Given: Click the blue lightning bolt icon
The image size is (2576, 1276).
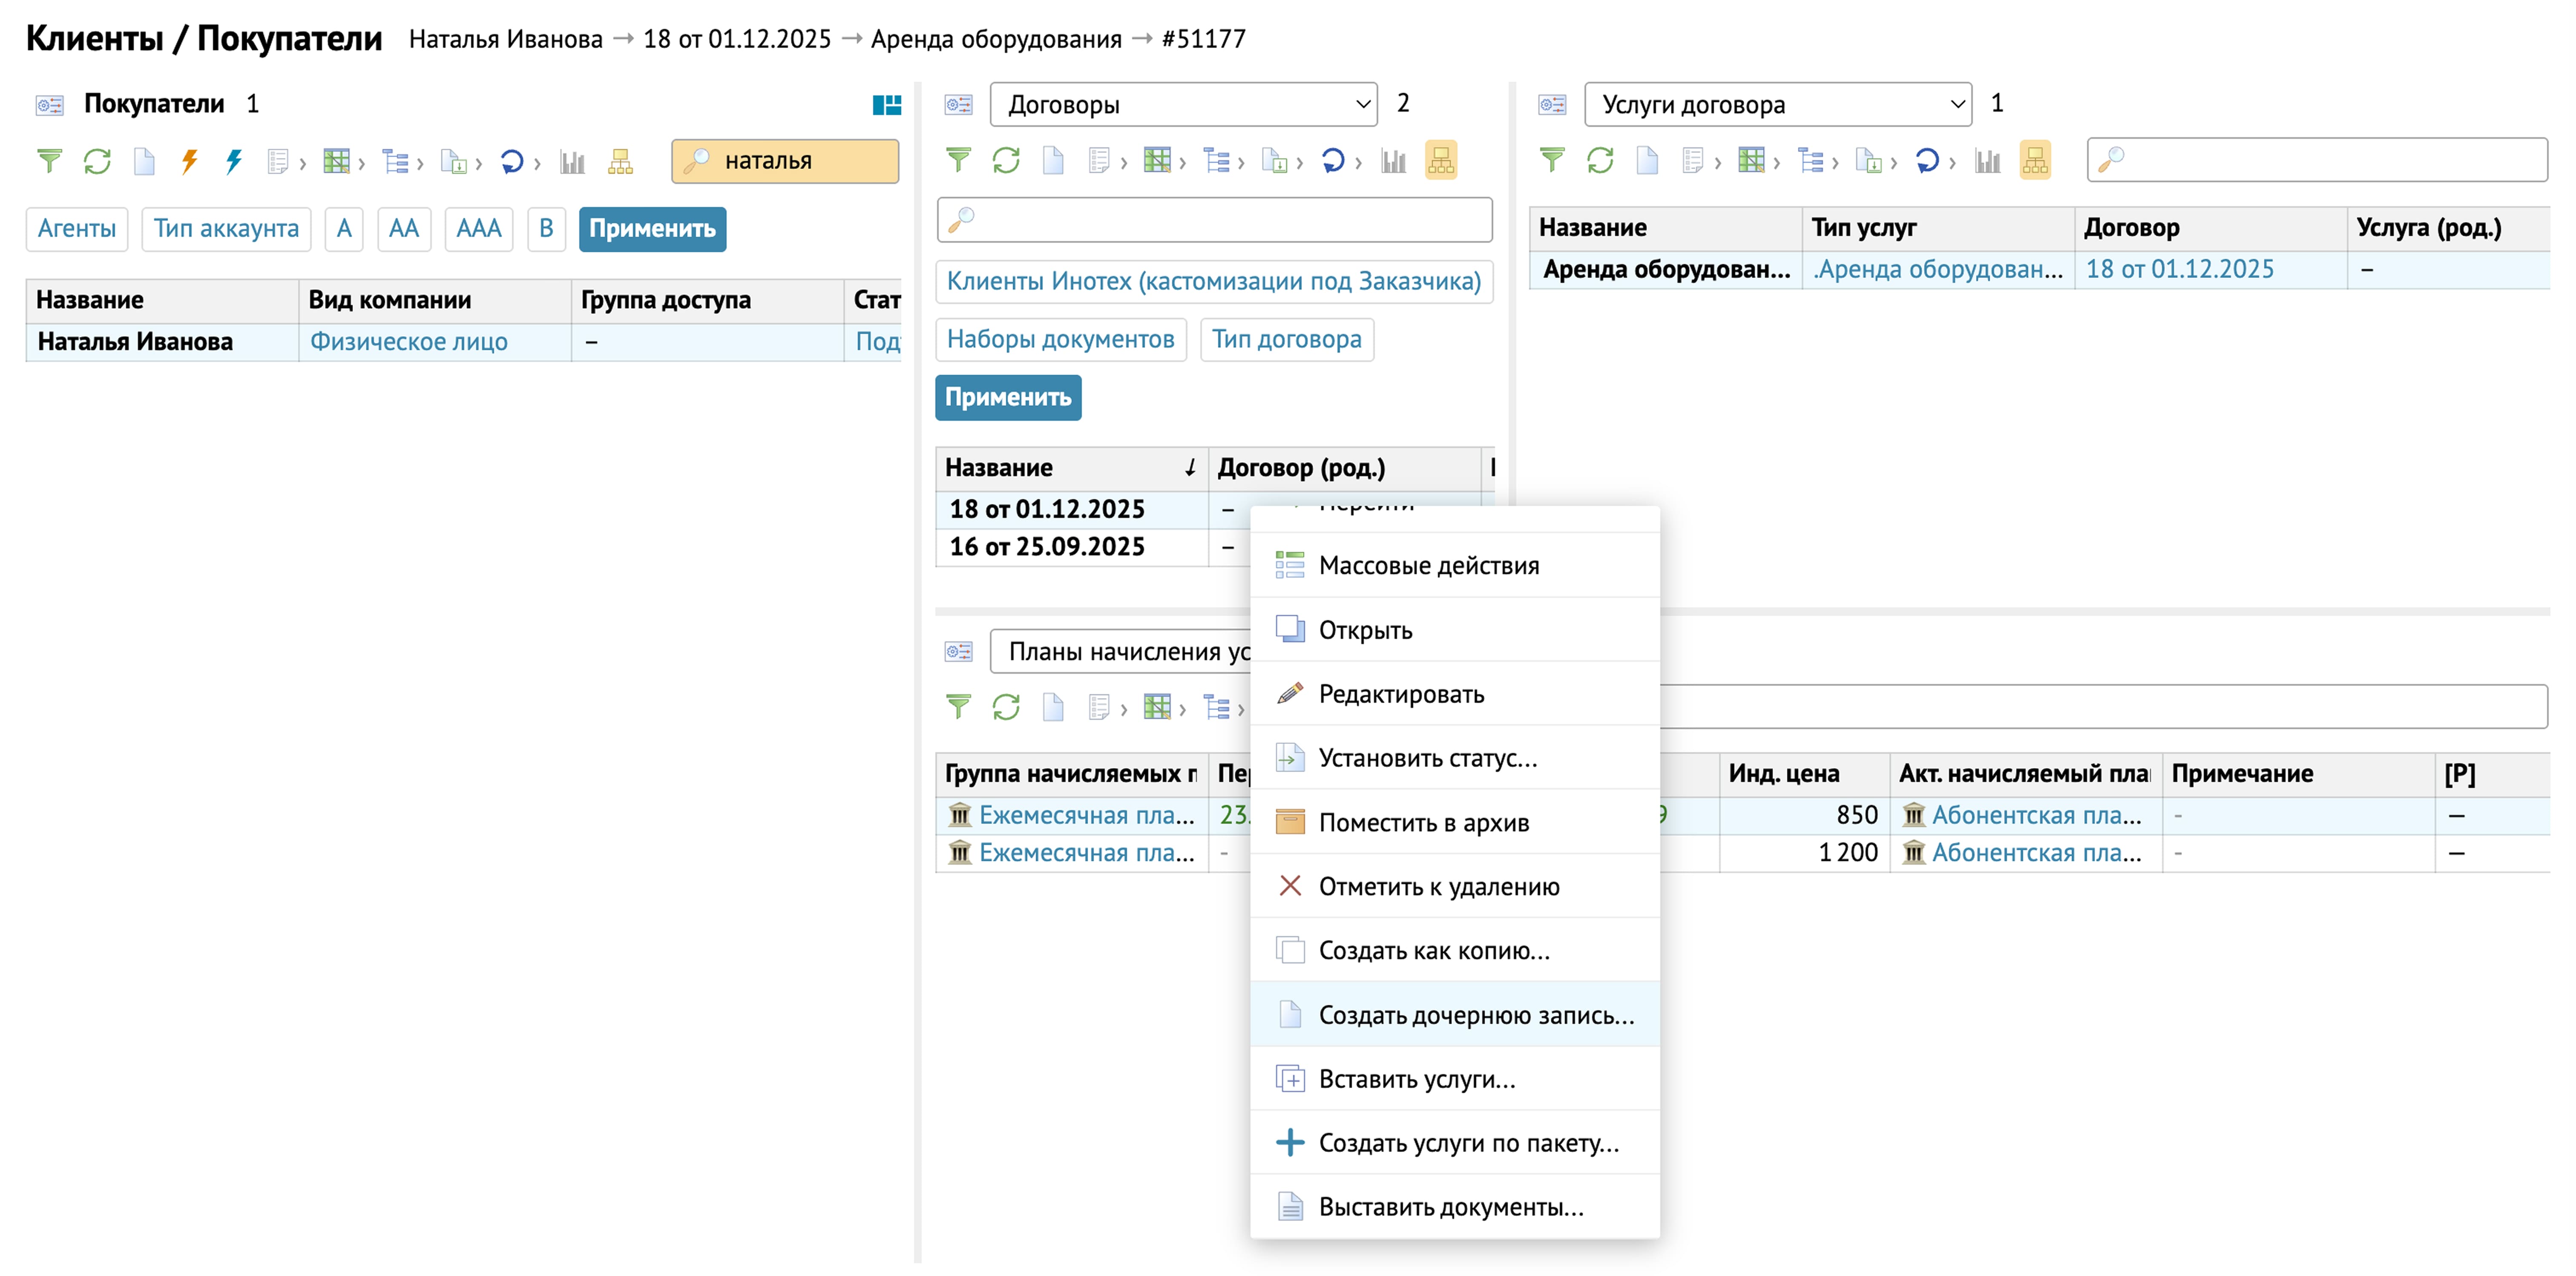Looking at the screenshot, I should pos(233,161).
